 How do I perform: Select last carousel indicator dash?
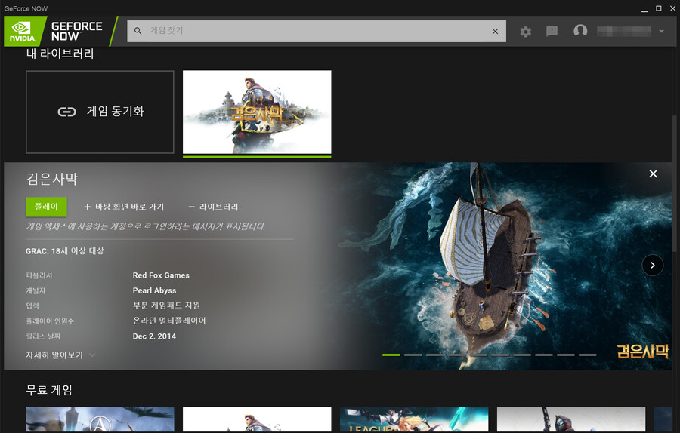click(588, 355)
